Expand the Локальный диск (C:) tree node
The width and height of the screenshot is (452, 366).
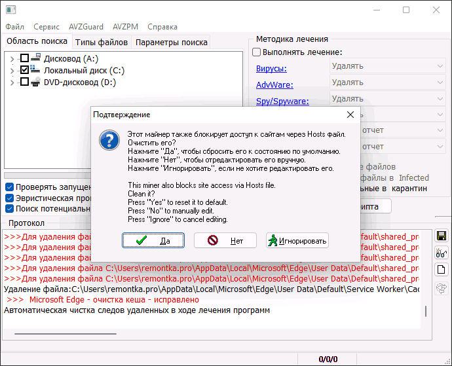(x=12, y=71)
